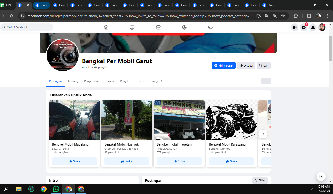Click translate page icon in address bar
This screenshot has height=194, width=333.
tap(267, 16)
